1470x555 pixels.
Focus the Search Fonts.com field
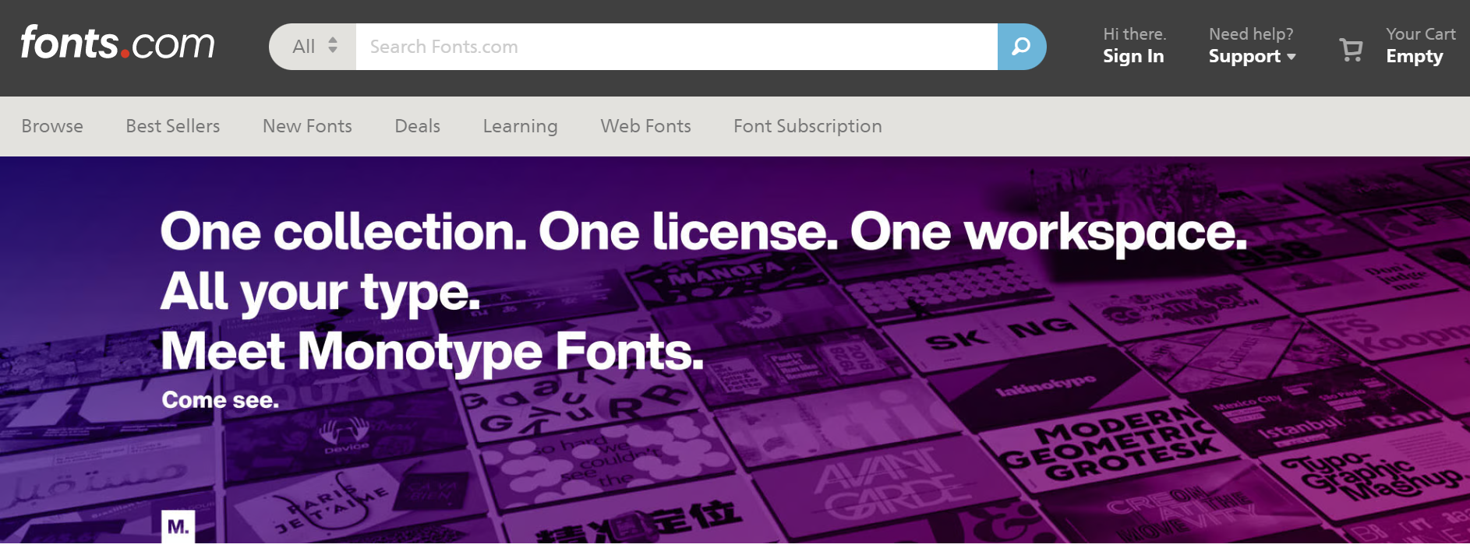point(677,47)
